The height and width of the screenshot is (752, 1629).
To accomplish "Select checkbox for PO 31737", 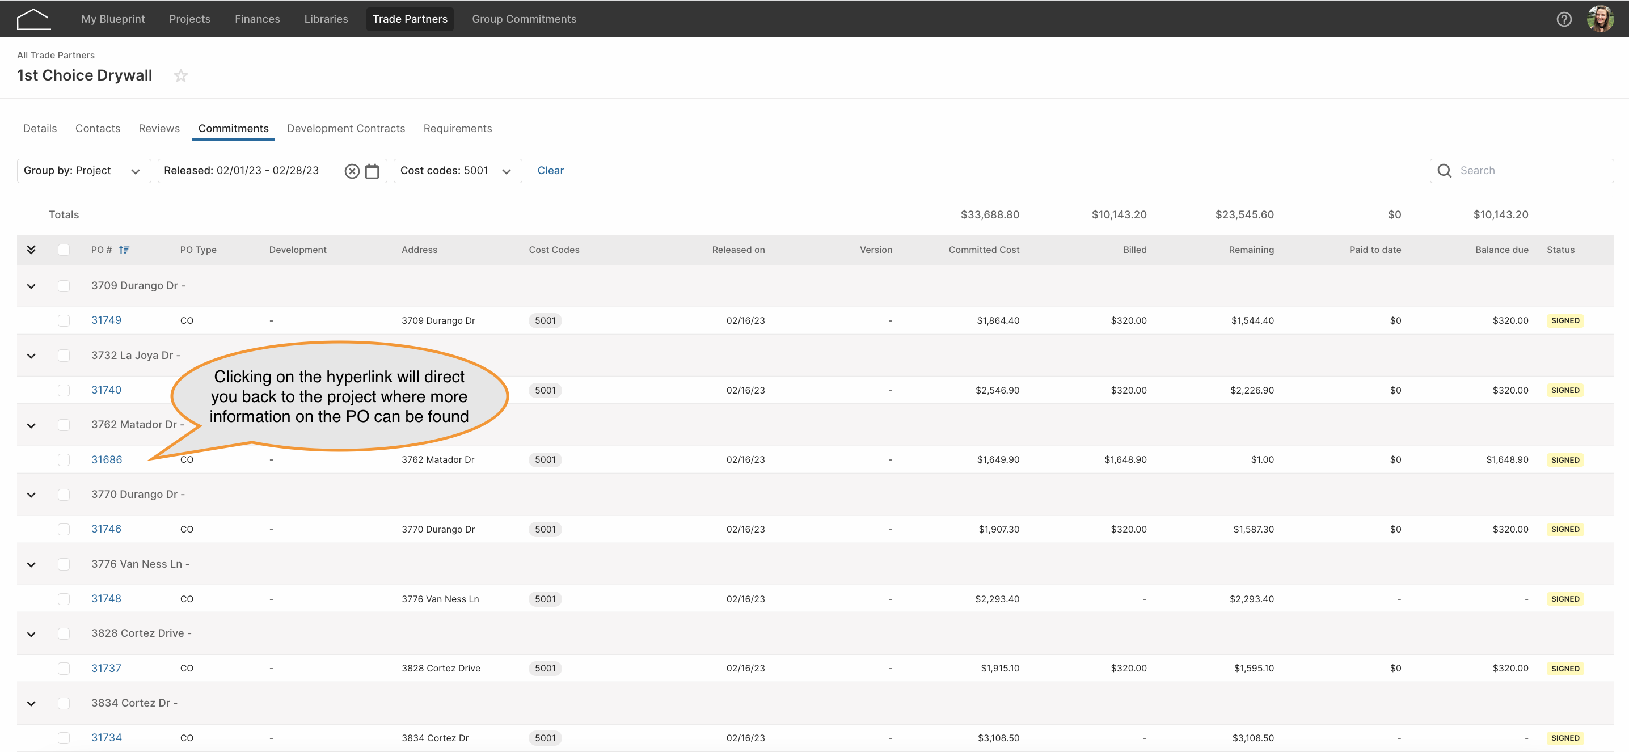I will pos(64,669).
